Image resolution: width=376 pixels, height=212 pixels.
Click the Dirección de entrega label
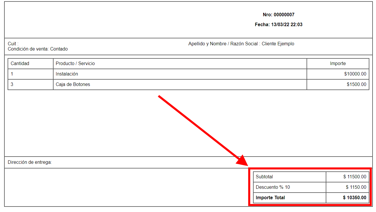coord(30,162)
